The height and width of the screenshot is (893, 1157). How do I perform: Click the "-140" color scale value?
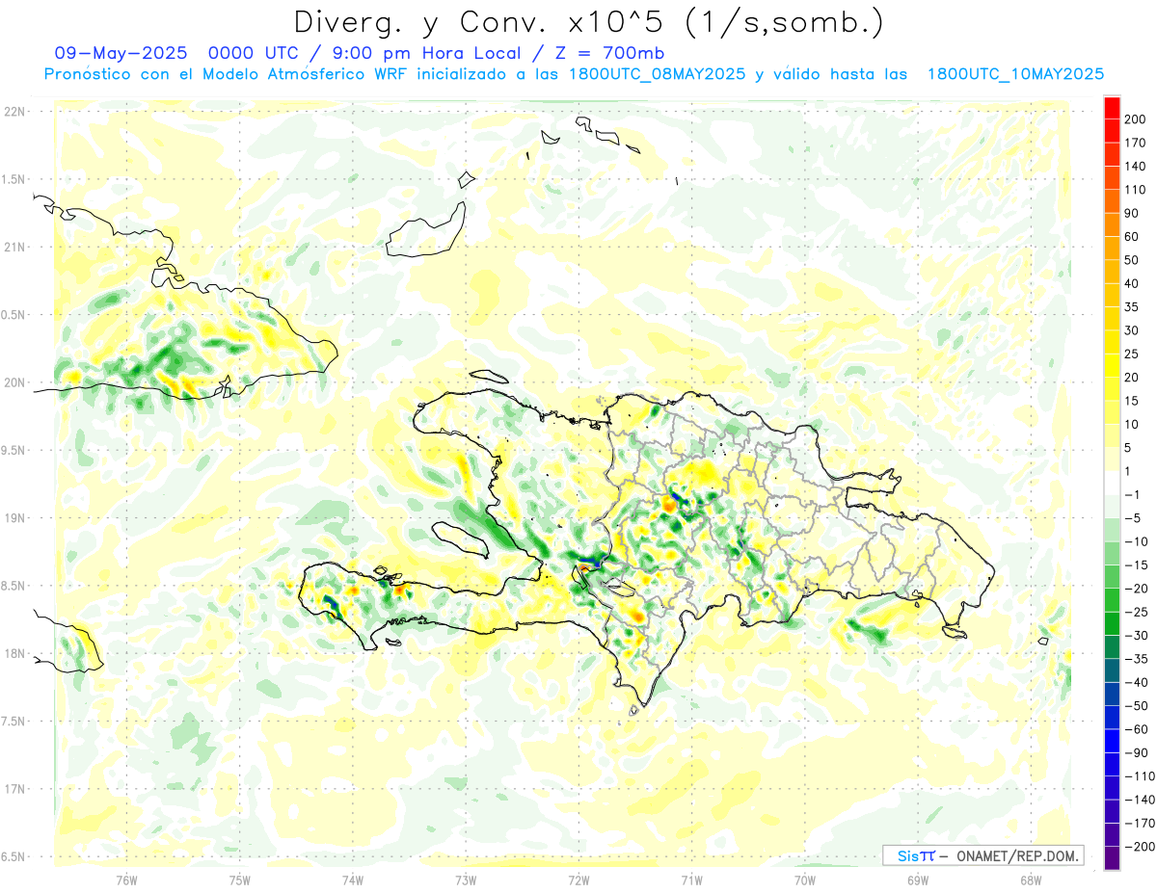pyautogui.click(x=1140, y=800)
